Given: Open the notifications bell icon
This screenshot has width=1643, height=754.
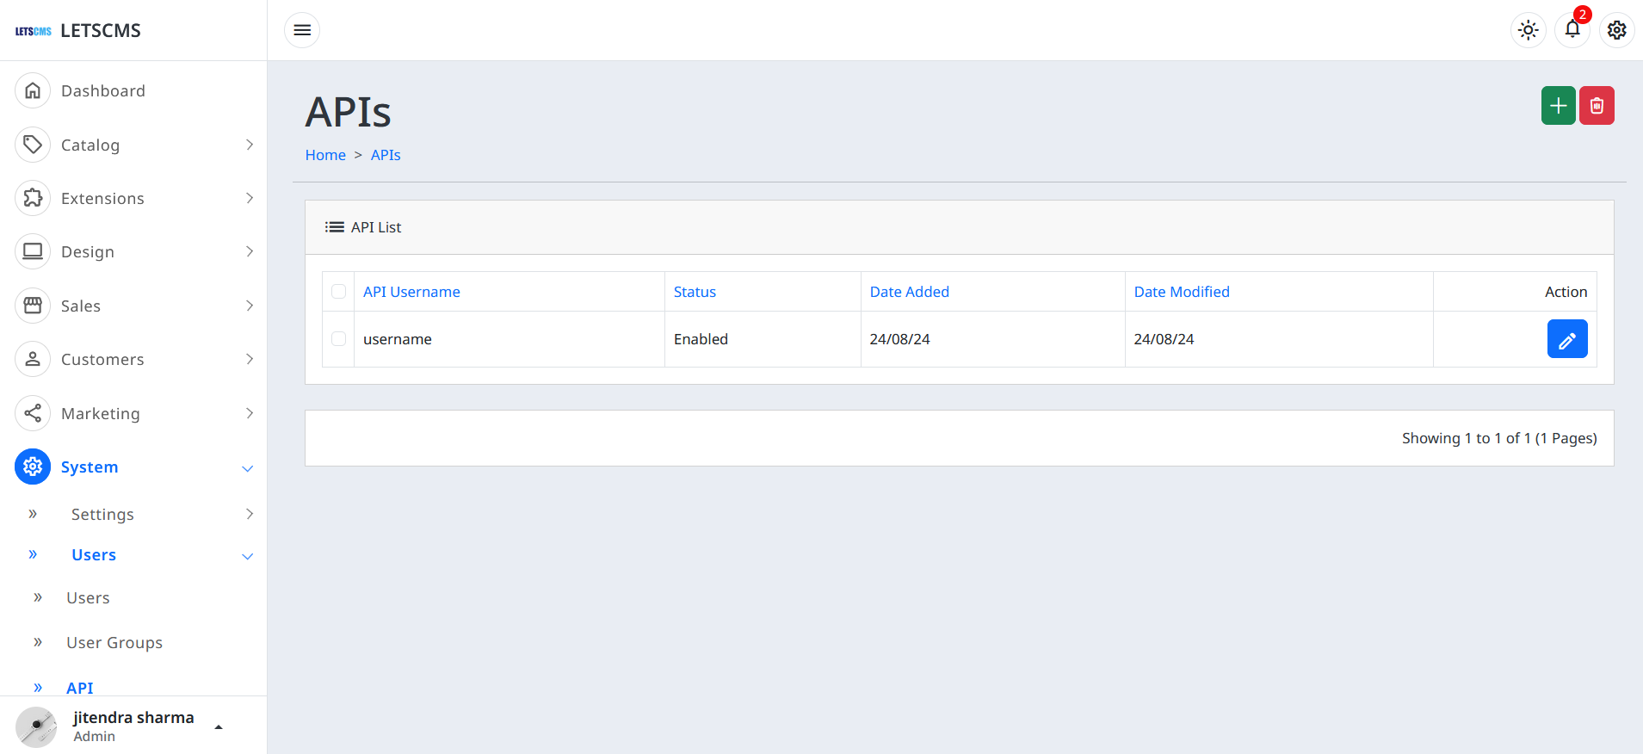Looking at the screenshot, I should 1572,30.
